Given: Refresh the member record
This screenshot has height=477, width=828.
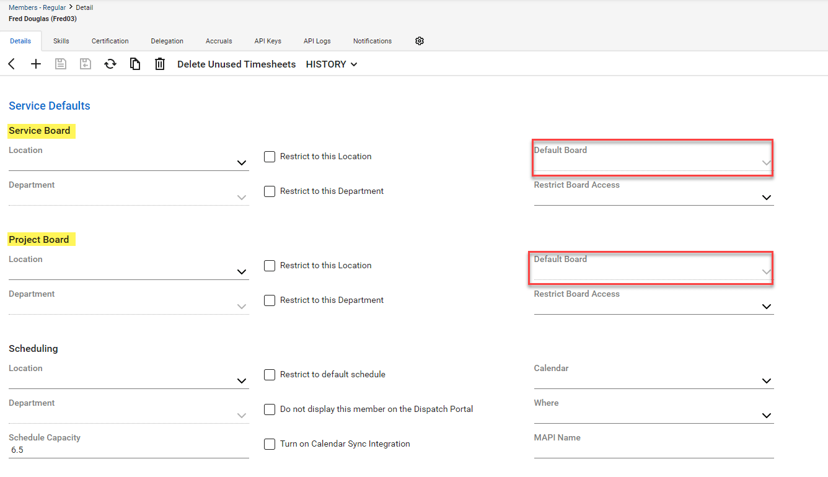Looking at the screenshot, I should coord(110,64).
